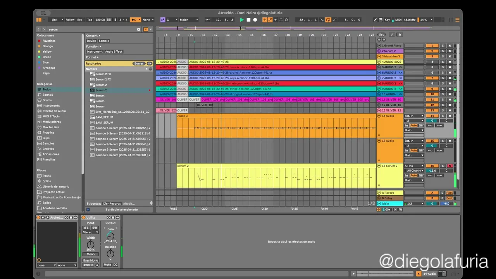This screenshot has height=279, width=496.
Task: Click the Borrar button in Resultados
Action: coord(138,64)
